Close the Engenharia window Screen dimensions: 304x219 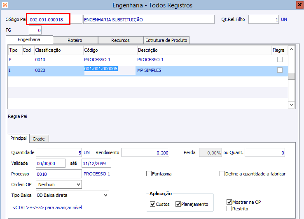click(x=299, y=5)
